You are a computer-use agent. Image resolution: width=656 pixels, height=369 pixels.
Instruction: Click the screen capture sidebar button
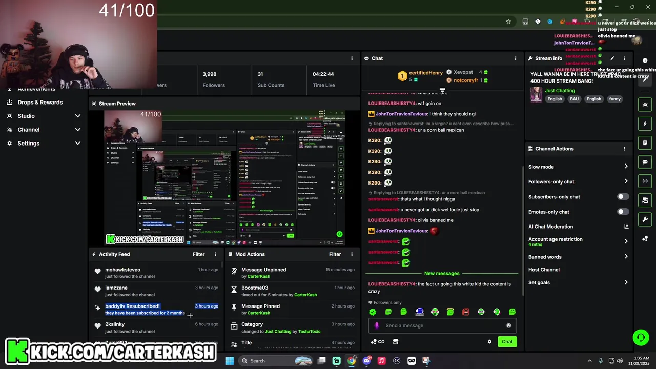coord(645,105)
